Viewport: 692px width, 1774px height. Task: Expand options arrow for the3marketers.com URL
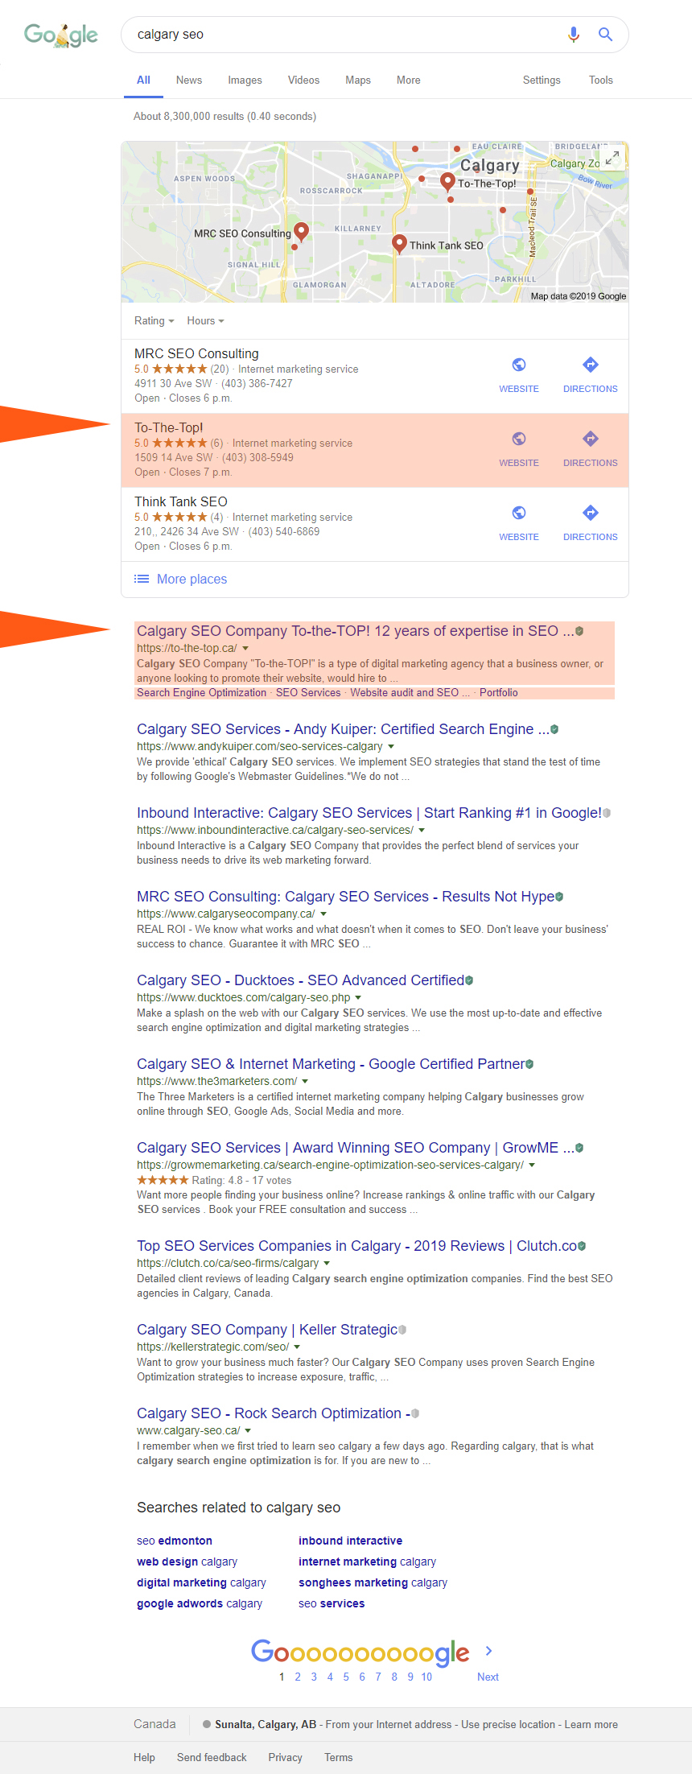coord(305,1081)
